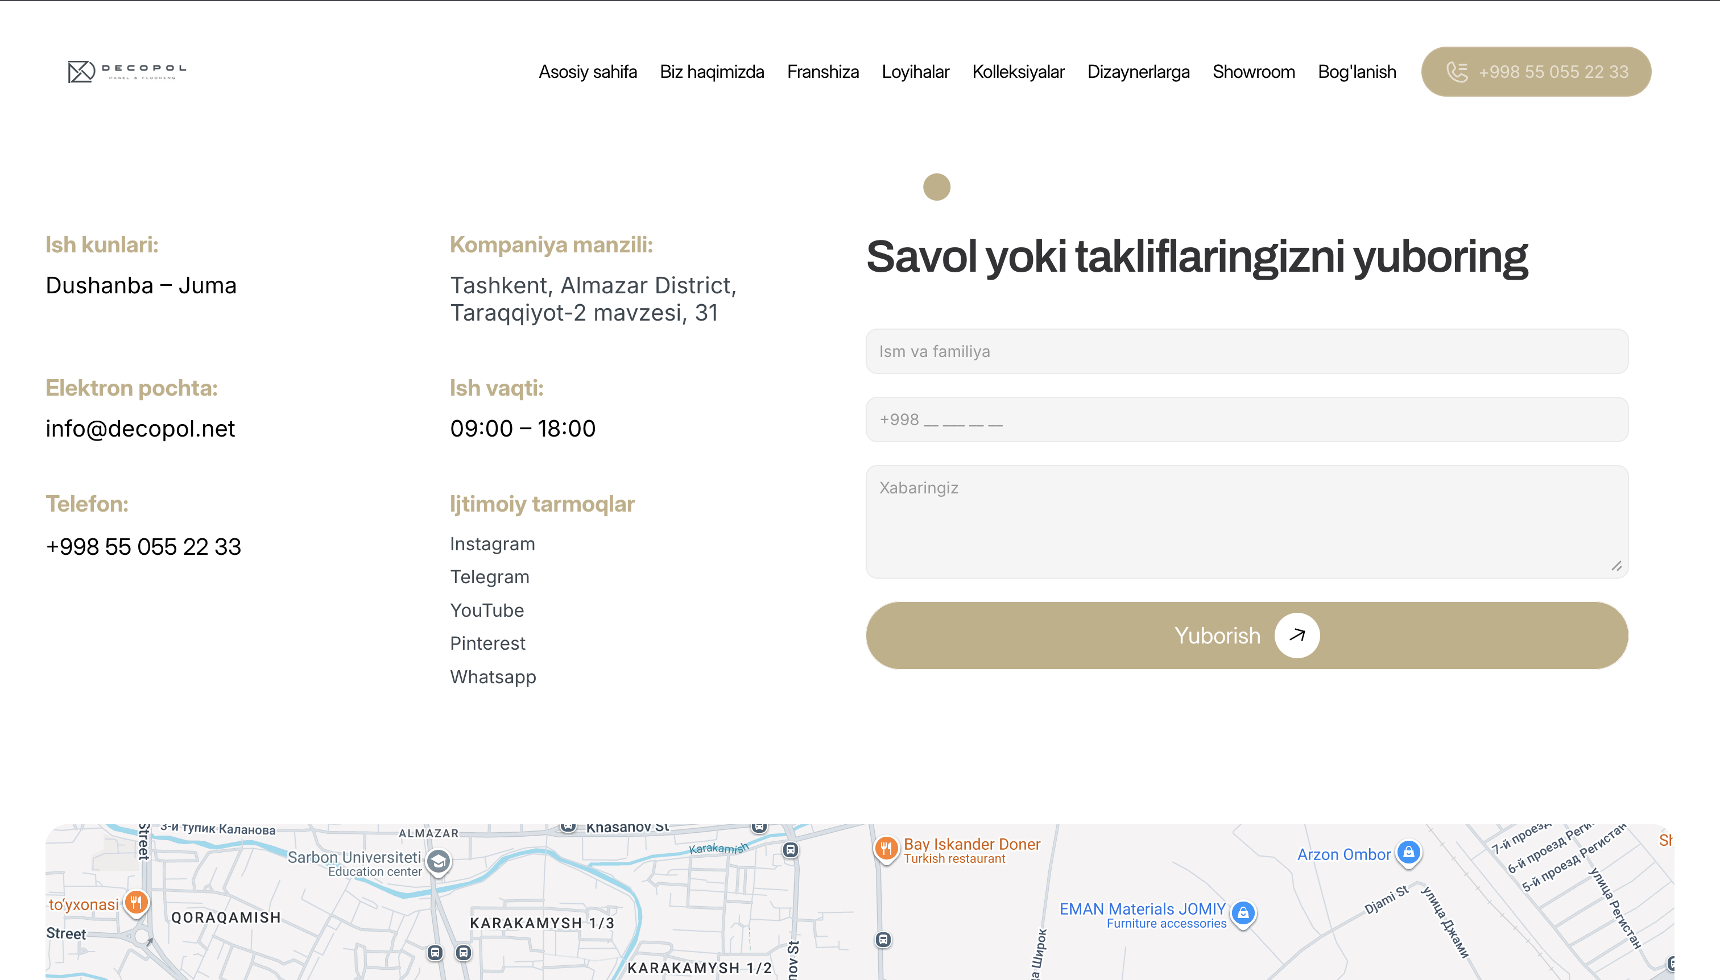Open Dizaynerlarga menu item
The height and width of the screenshot is (980, 1720).
1138,72
